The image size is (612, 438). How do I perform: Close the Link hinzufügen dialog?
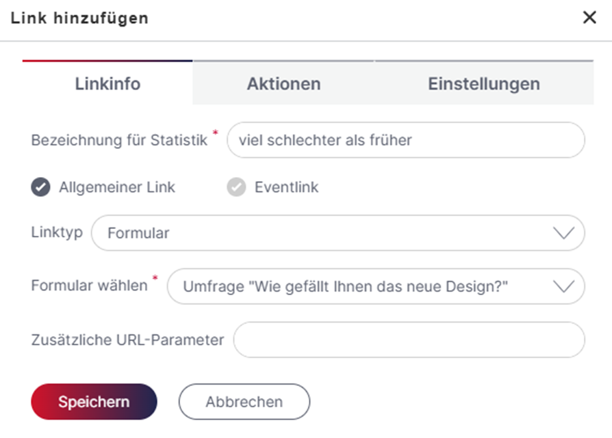(589, 17)
